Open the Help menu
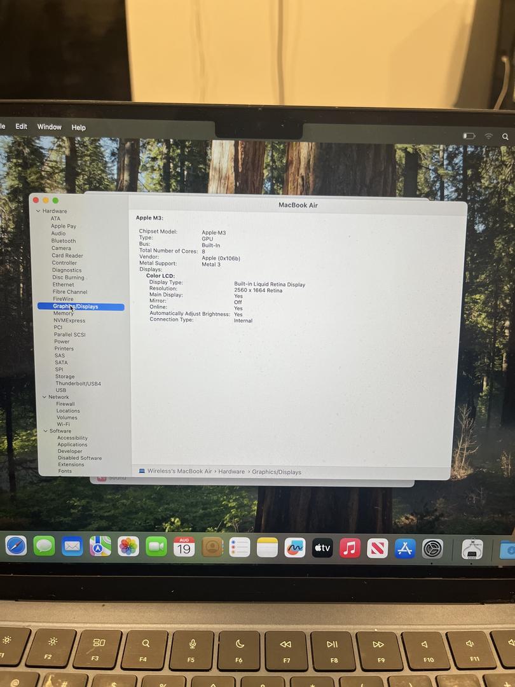515x687 pixels. 78,127
